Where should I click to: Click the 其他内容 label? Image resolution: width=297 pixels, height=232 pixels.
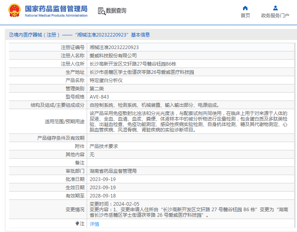click(x=75, y=155)
